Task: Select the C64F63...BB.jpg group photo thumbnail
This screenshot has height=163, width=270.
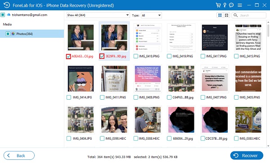Action: click(x=181, y=79)
